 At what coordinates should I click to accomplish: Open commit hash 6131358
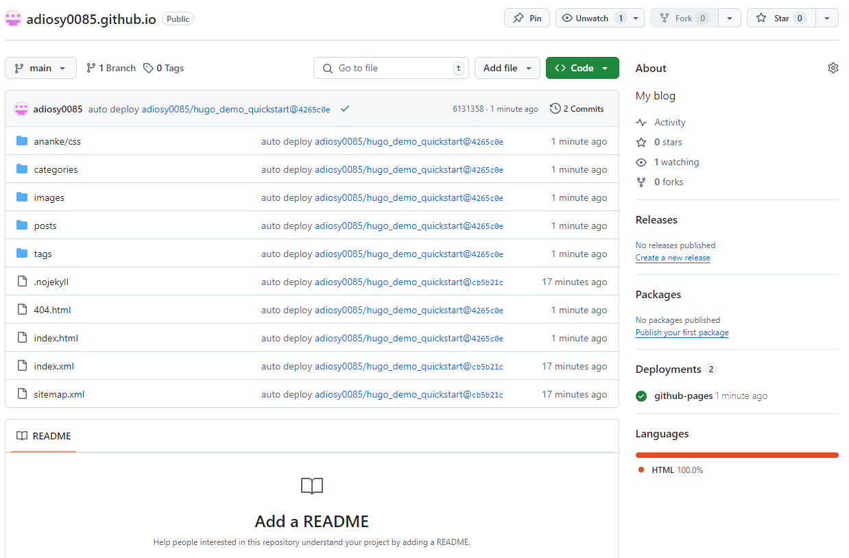468,109
